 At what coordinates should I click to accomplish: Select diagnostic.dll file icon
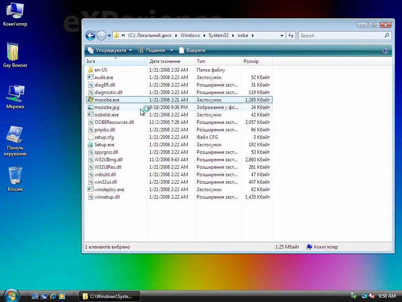pyautogui.click(x=90, y=92)
